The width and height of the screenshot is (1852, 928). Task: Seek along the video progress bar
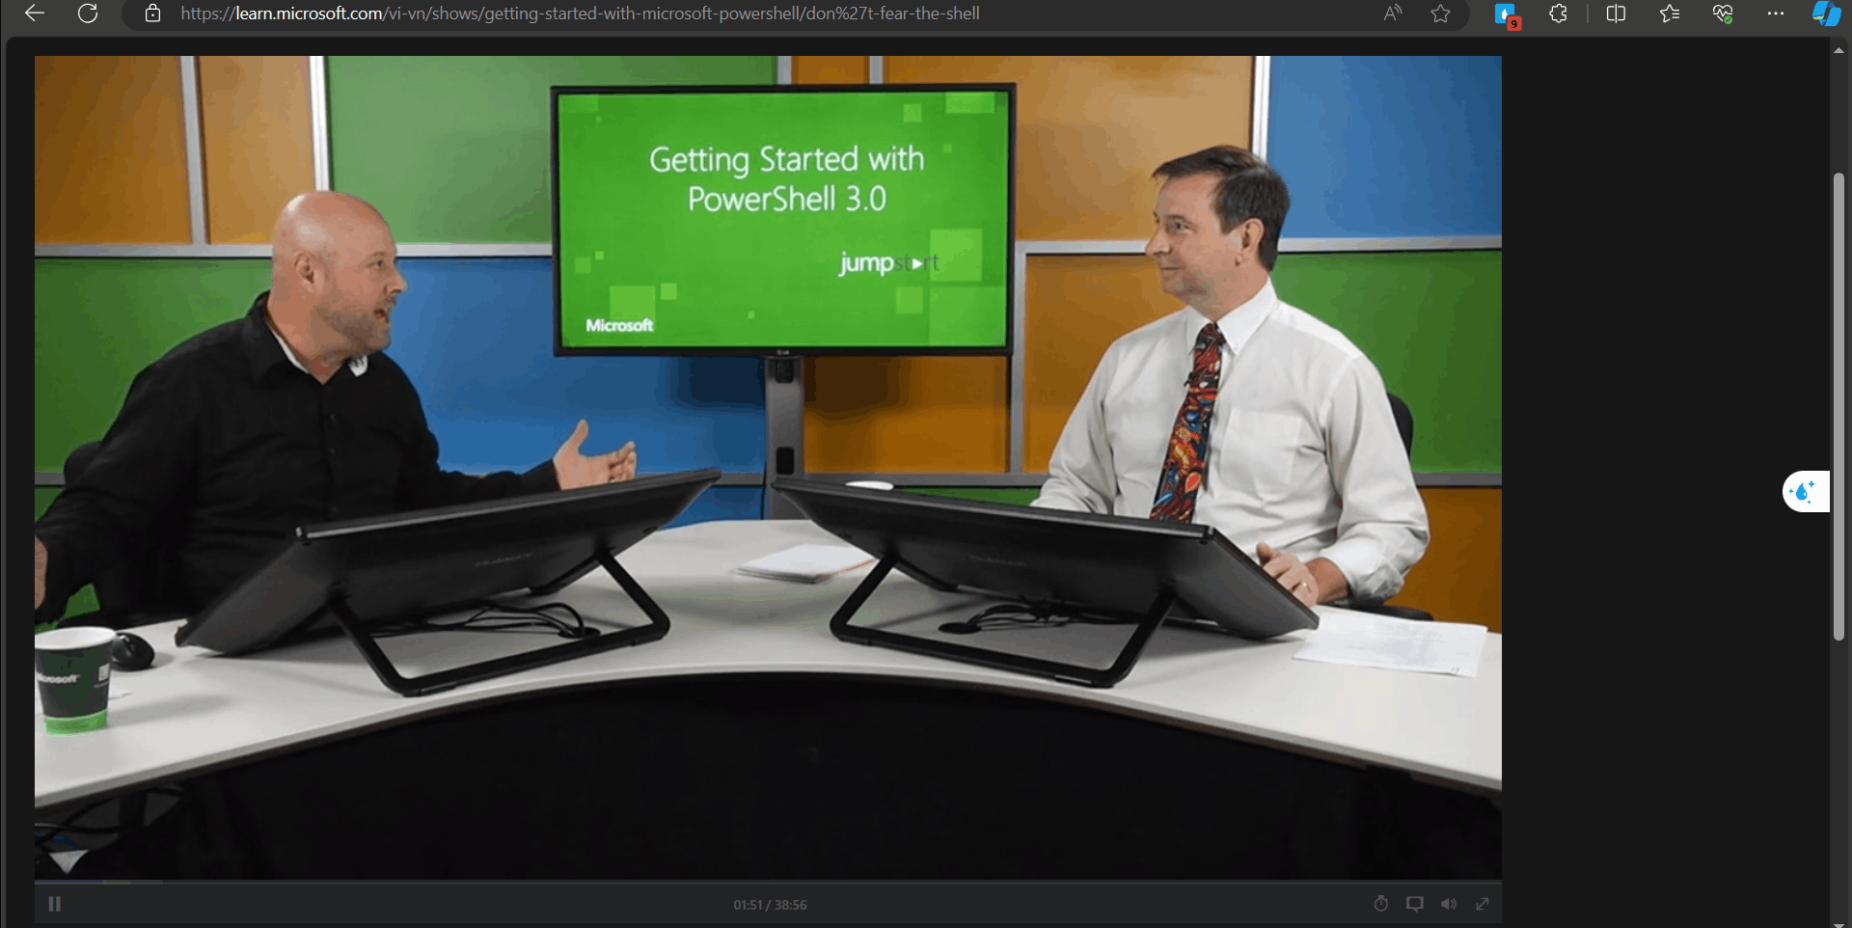(768, 882)
